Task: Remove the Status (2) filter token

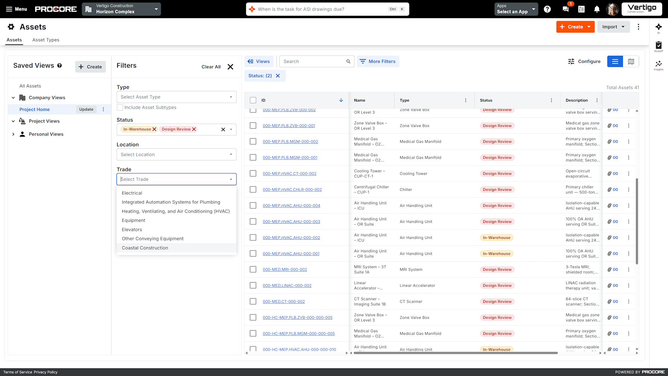Action: (x=278, y=76)
